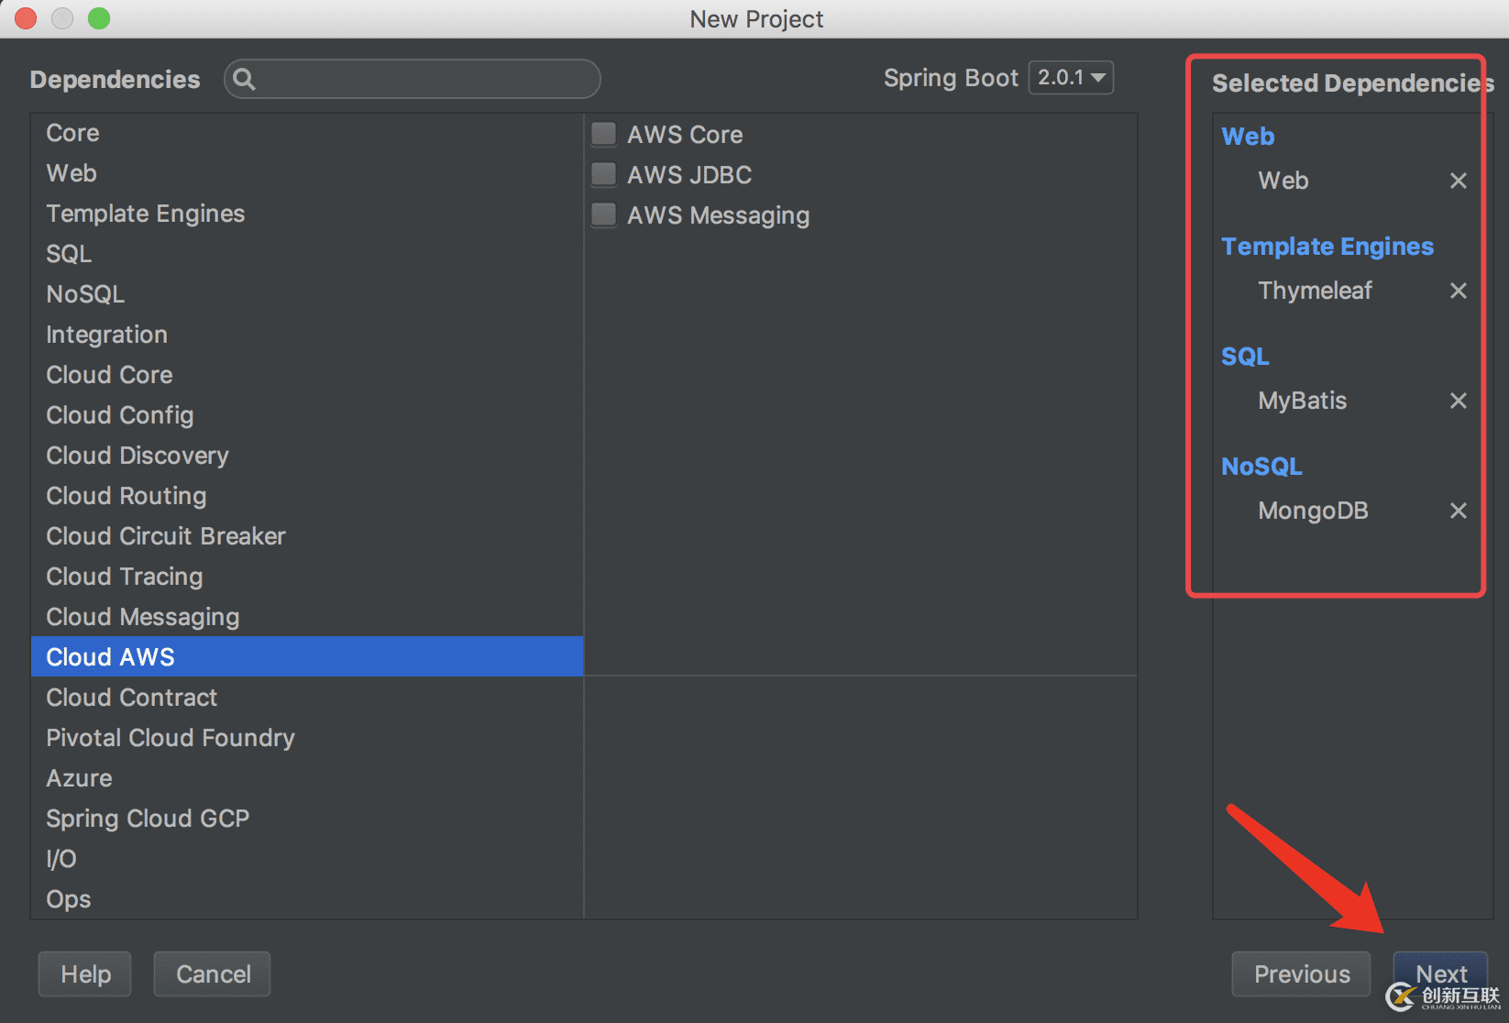Viewport: 1509px width, 1023px height.
Task: Cancel the New Project dialog
Action: tap(213, 973)
